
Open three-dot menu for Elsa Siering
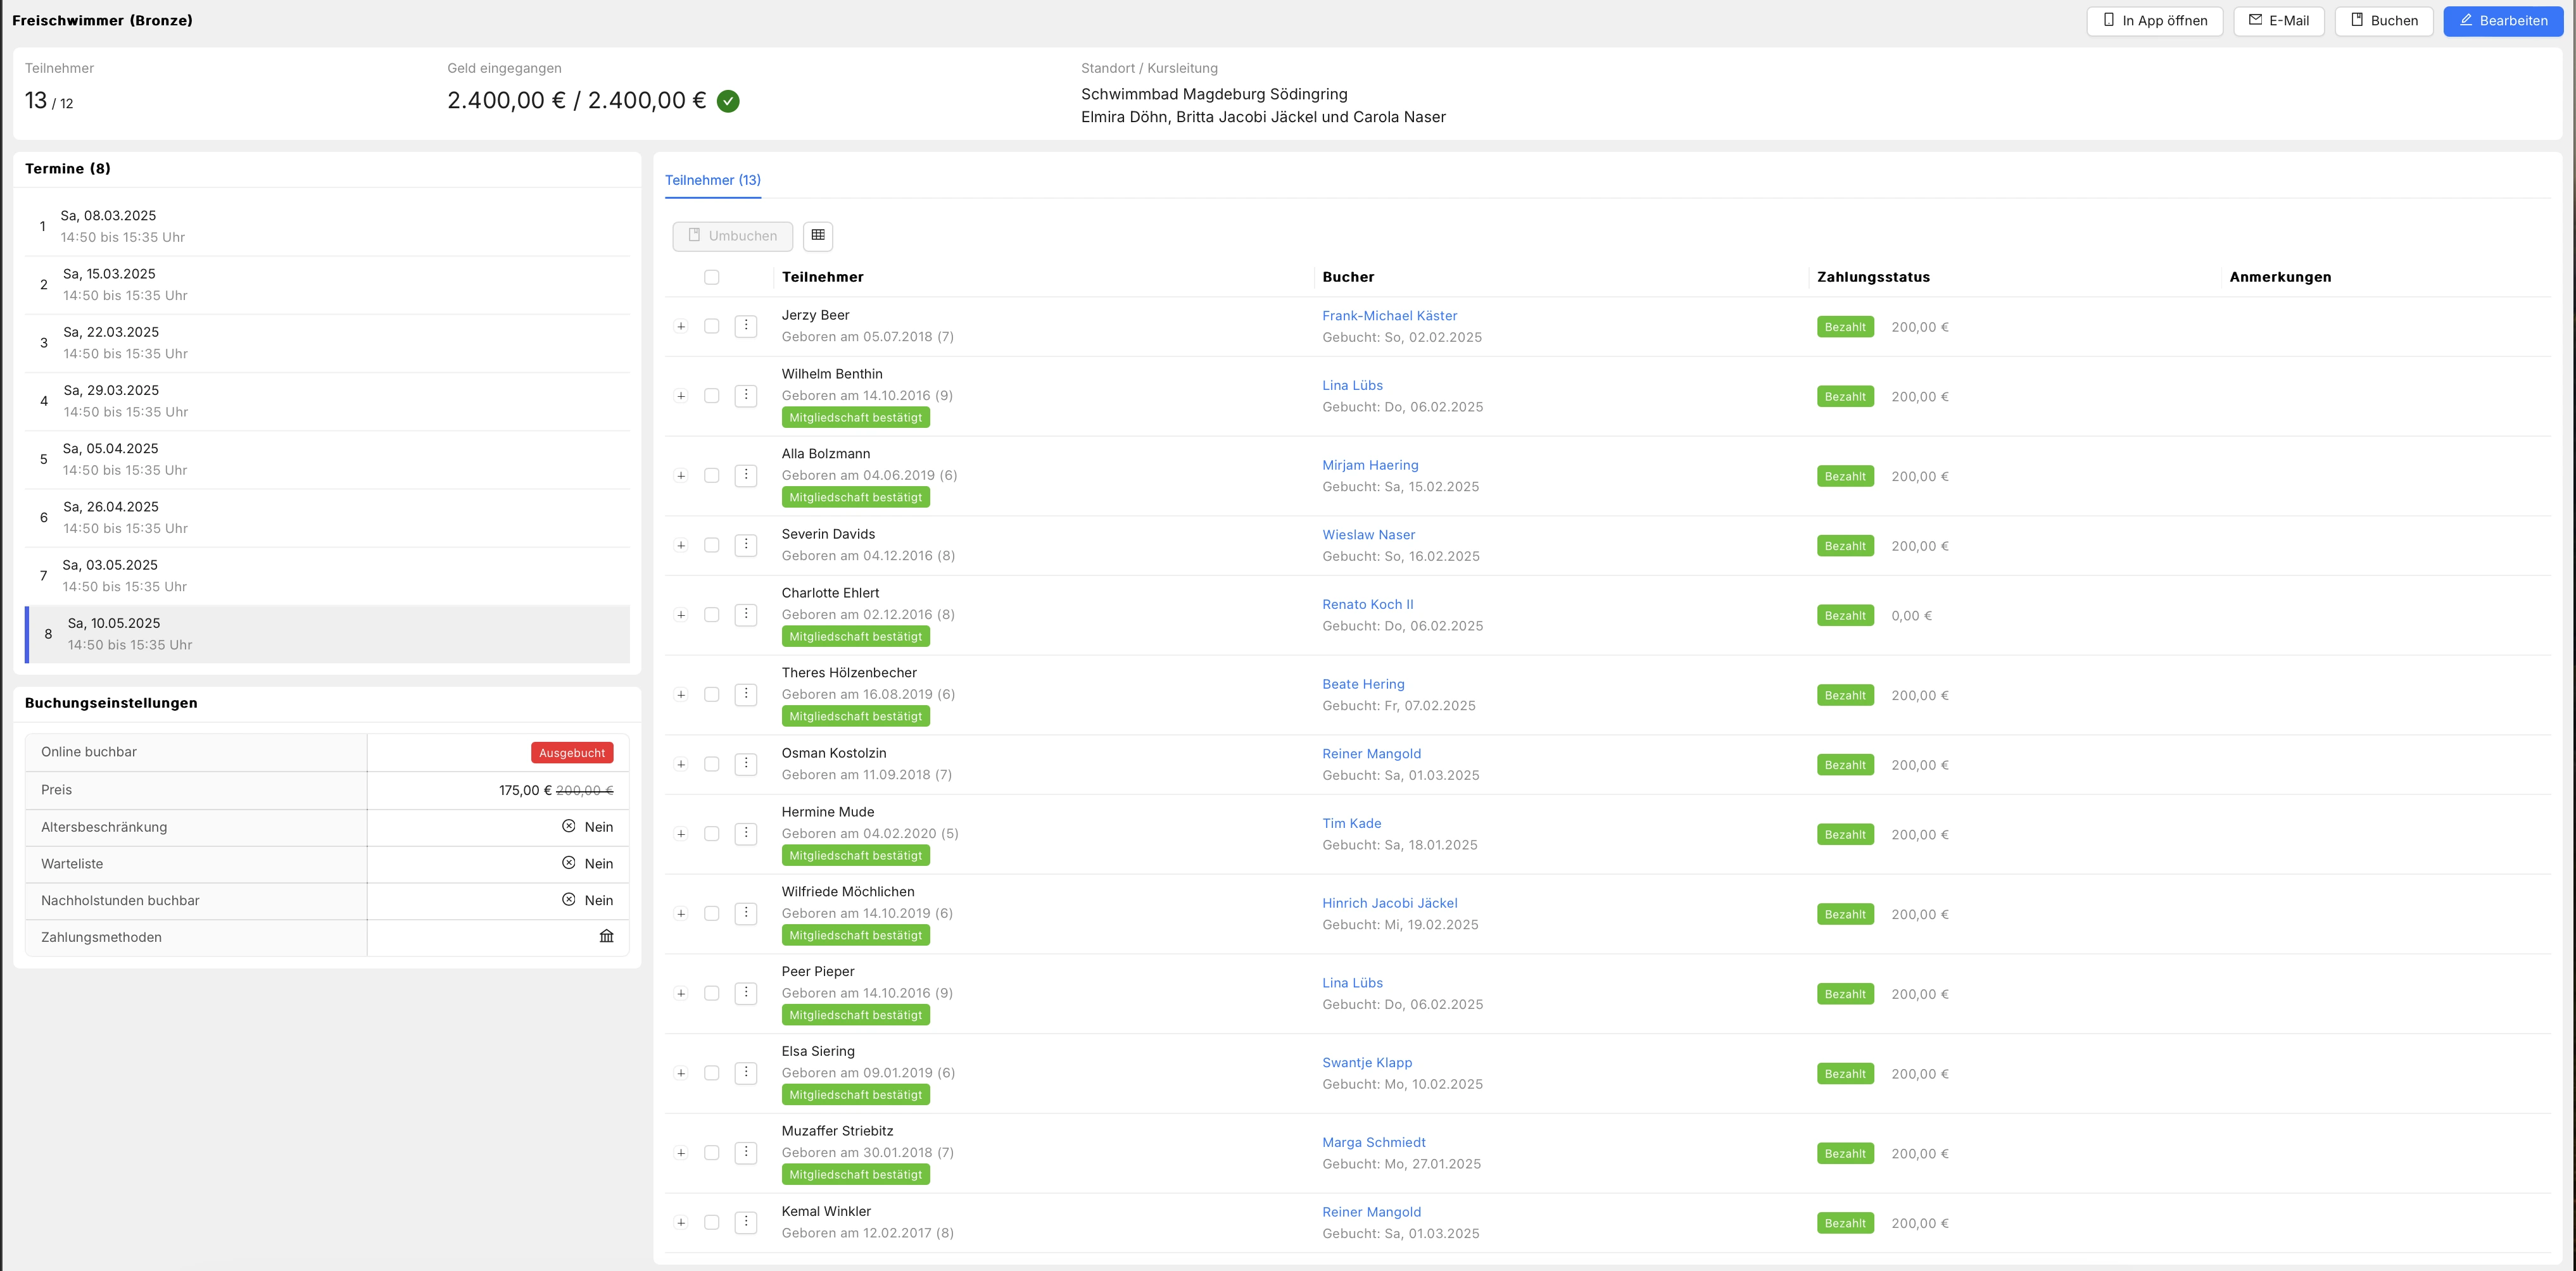[x=745, y=1073]
